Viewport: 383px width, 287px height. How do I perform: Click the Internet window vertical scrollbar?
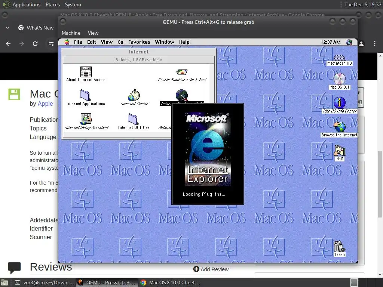[212, 84]
